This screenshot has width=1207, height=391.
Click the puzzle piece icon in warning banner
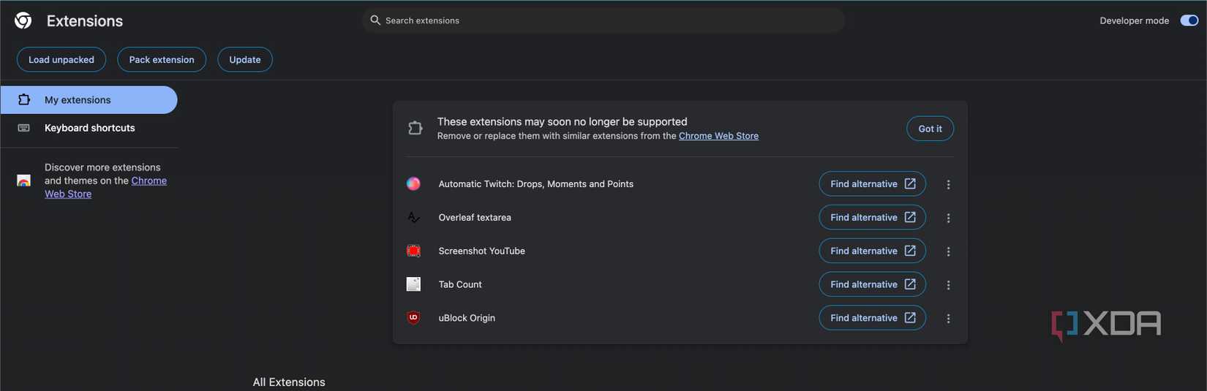tap(415, 129)
